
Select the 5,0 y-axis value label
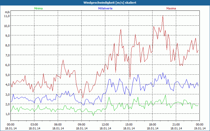[7, 75]
